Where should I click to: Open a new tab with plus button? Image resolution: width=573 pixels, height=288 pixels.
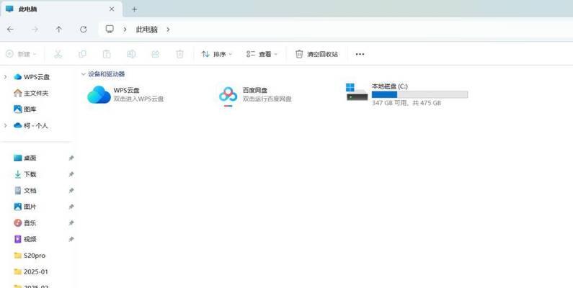tap(135, 9)
